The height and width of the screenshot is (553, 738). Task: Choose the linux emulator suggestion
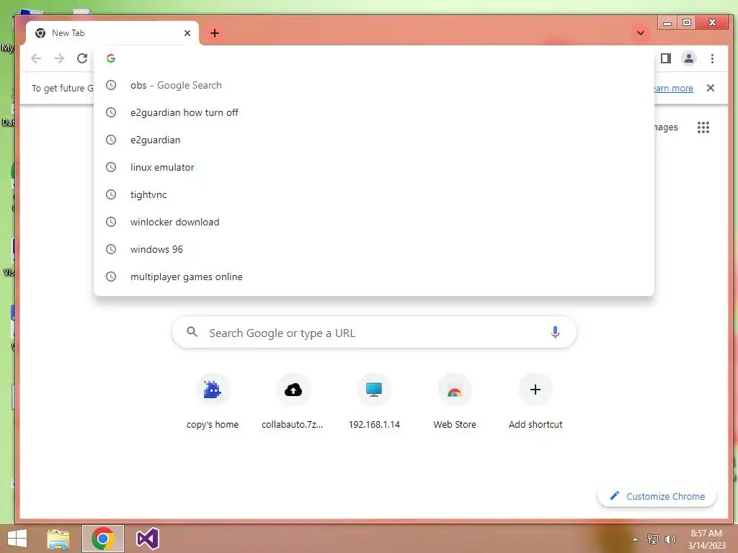tap(374, 167)
